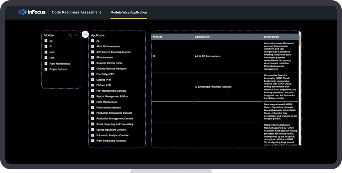The height and width of the screenshot is (173, 342).
Task: Sort by the Module column header
Action: click(x=158, y=37)
